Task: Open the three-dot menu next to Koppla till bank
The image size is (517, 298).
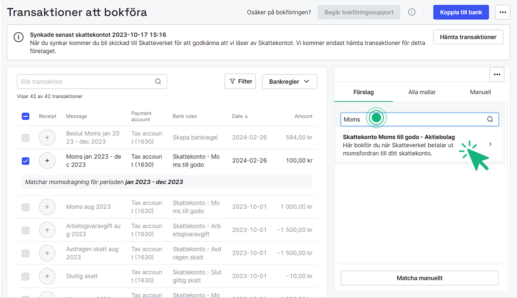Action: pos(502,12)
